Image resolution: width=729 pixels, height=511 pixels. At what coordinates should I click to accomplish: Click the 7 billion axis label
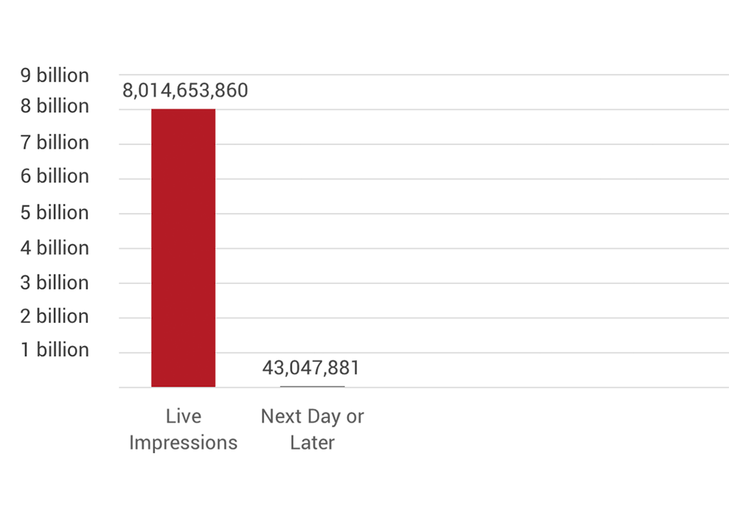pyautogui.click(x=55, y=142)
